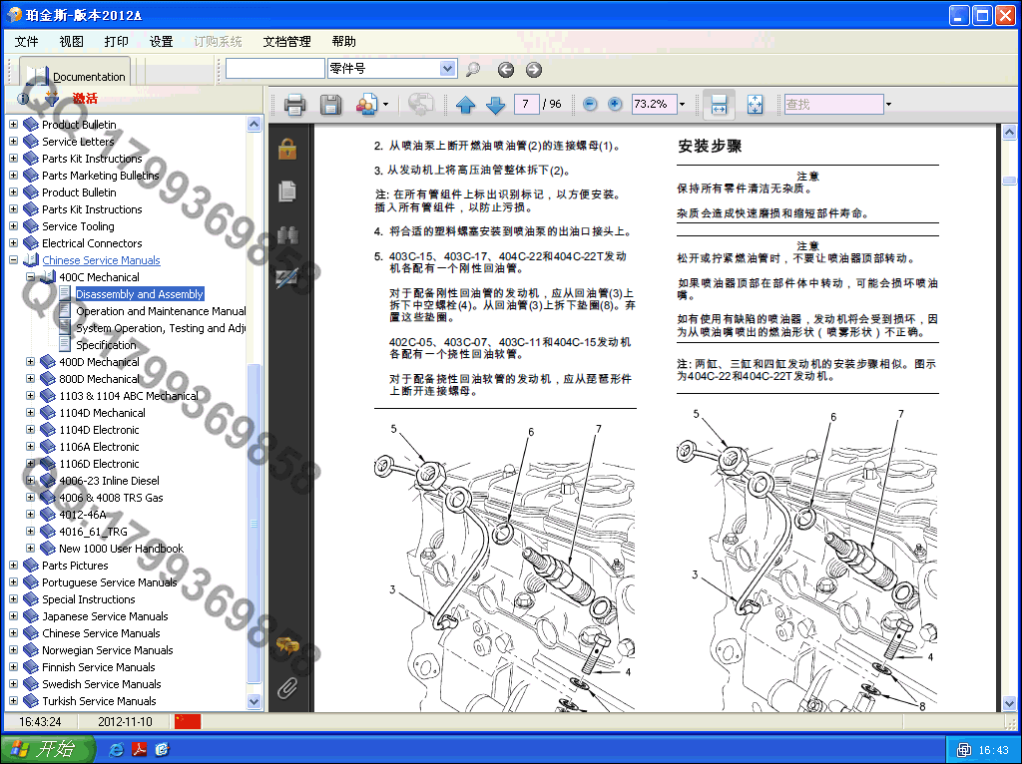Open the 文件 menu
This screenshot has height=764, width=1022.
[27, 41]
